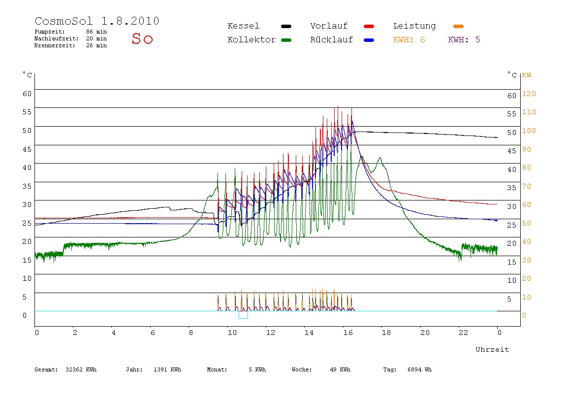
Task: Click the Leistung legend label
Action: click(414, 26)
